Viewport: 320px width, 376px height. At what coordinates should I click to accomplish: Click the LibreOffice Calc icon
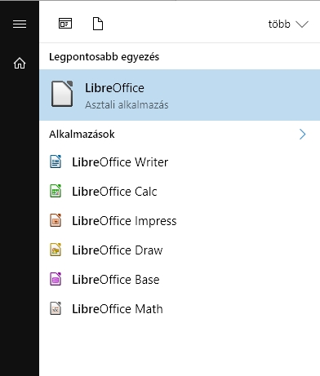point(56,191)
